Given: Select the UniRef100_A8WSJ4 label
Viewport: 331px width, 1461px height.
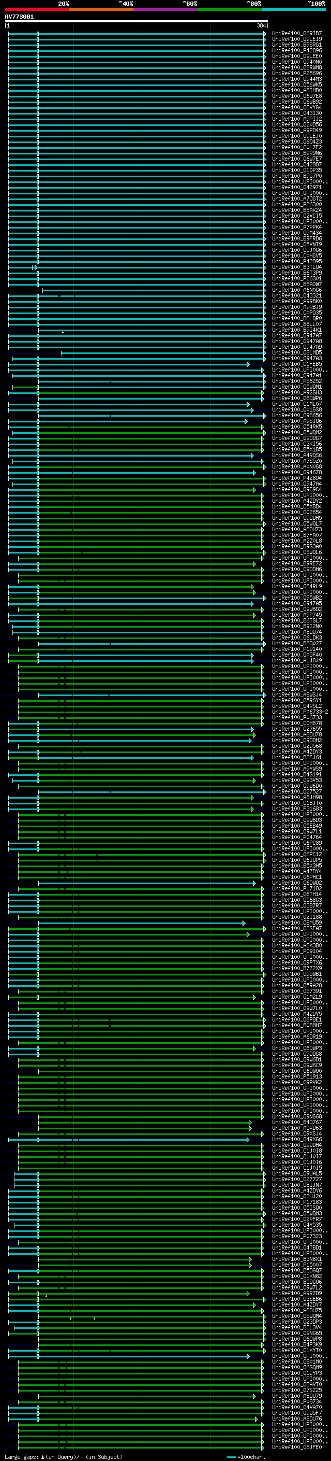Looking at the screenshot, I should [x=296, y=695].
